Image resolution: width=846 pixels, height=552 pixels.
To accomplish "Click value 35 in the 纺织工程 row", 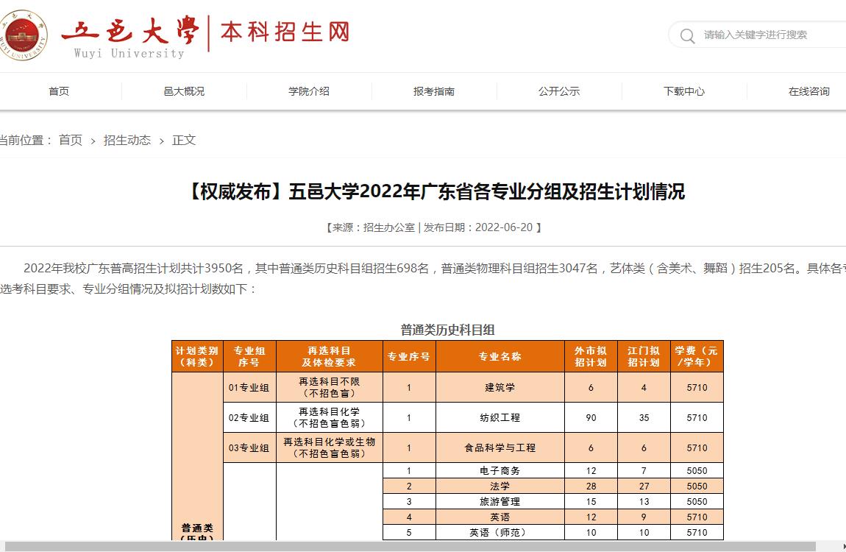I will pyautogui.click(x=644, y=417).
